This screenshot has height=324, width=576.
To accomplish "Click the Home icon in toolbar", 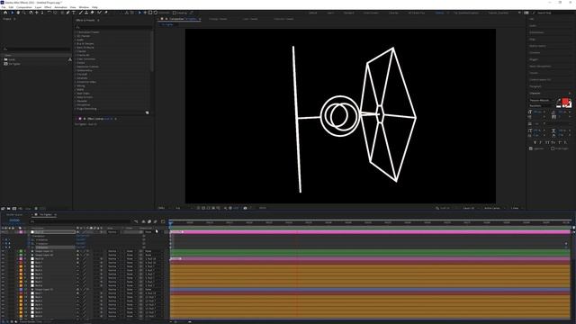I will pyautogui.click(x=5, y=13).
